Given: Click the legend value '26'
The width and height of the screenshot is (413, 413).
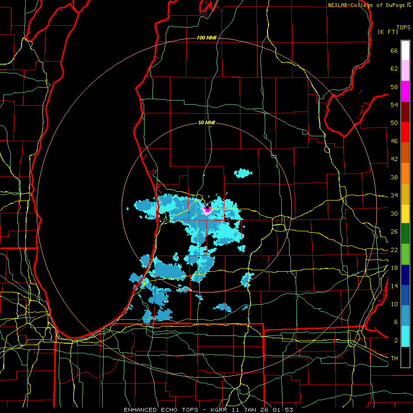Looking at the screenshot, I should click(x=394, y=232).
